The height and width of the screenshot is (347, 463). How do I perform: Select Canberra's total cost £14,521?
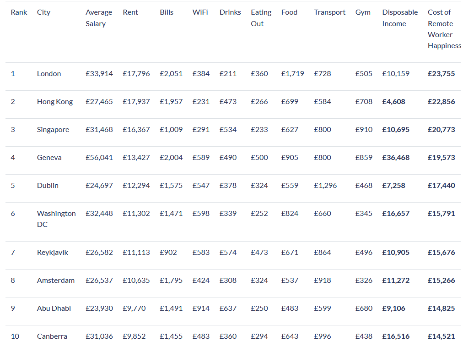pos(441,336)
